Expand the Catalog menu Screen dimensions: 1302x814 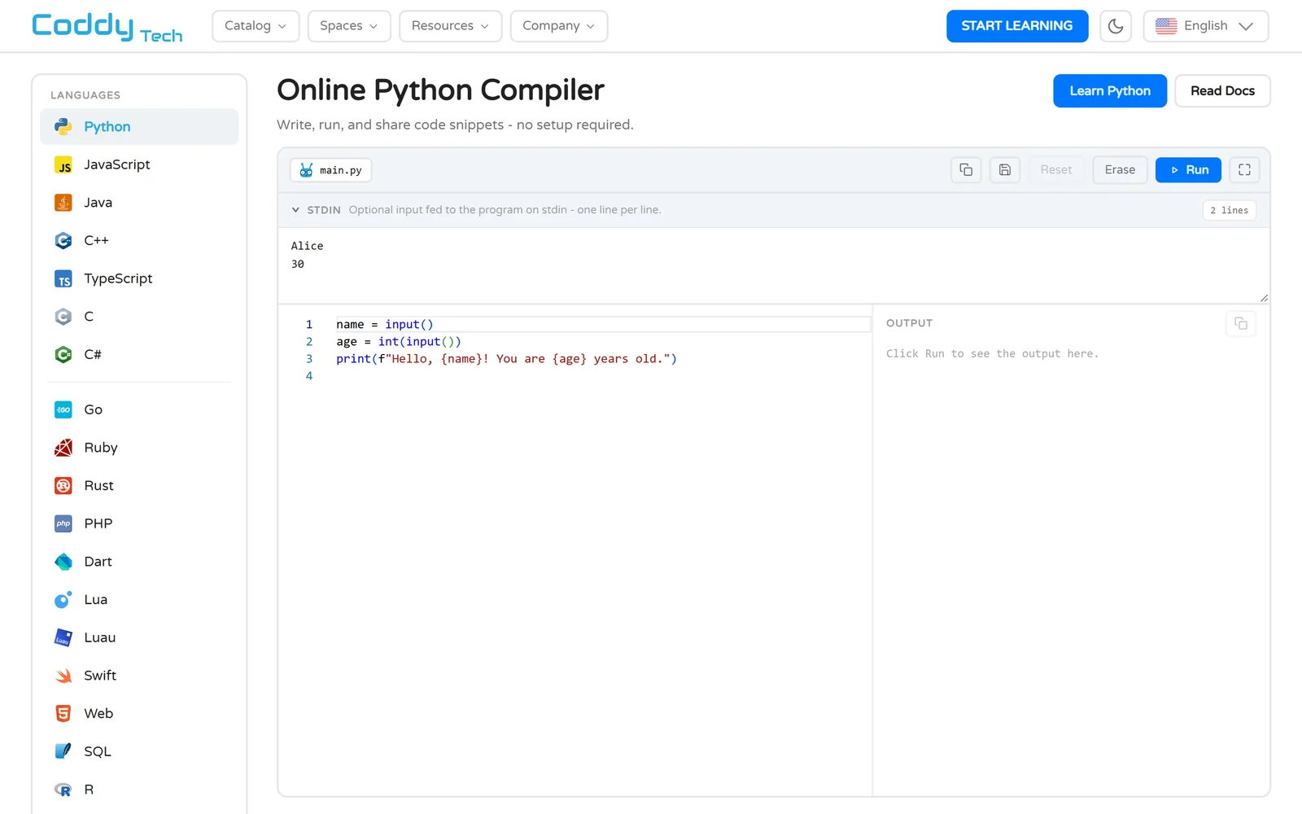coord(256,26)
